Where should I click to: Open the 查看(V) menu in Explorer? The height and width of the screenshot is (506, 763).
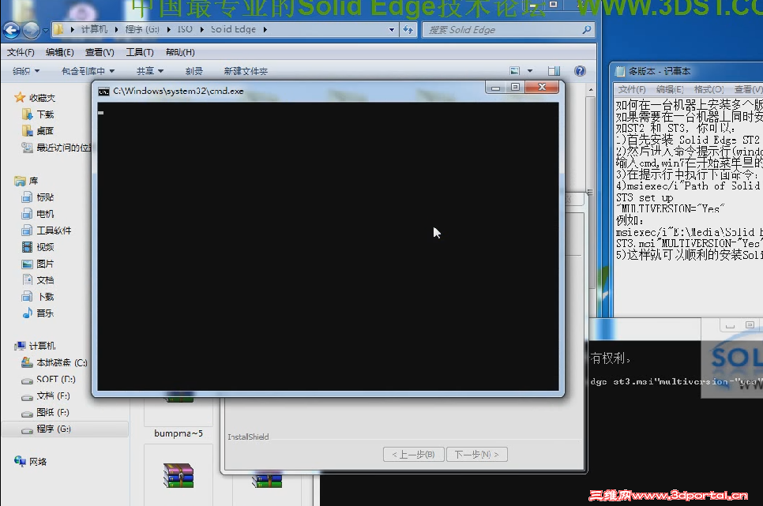(x=100, y=52)
